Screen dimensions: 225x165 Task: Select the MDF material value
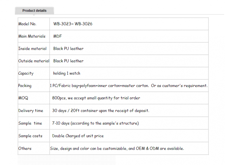(x=57, y=36)
